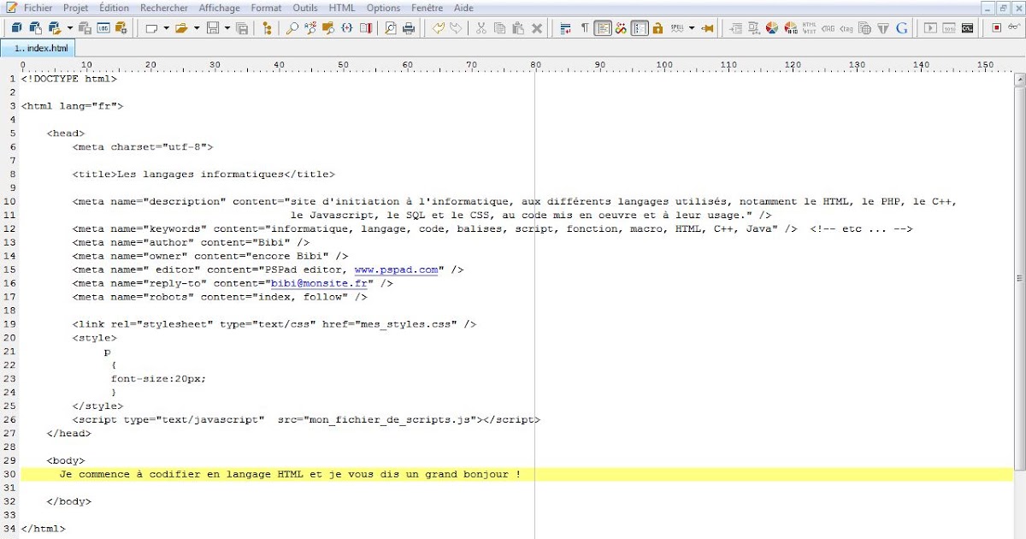Follow the www.pspad.com link in code
This screenshot has width=1026, height=539.
(x=396, y=269)
